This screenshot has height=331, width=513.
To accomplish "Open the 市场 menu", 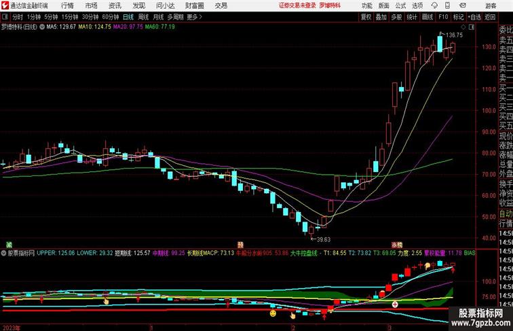I will click(92, 5).
